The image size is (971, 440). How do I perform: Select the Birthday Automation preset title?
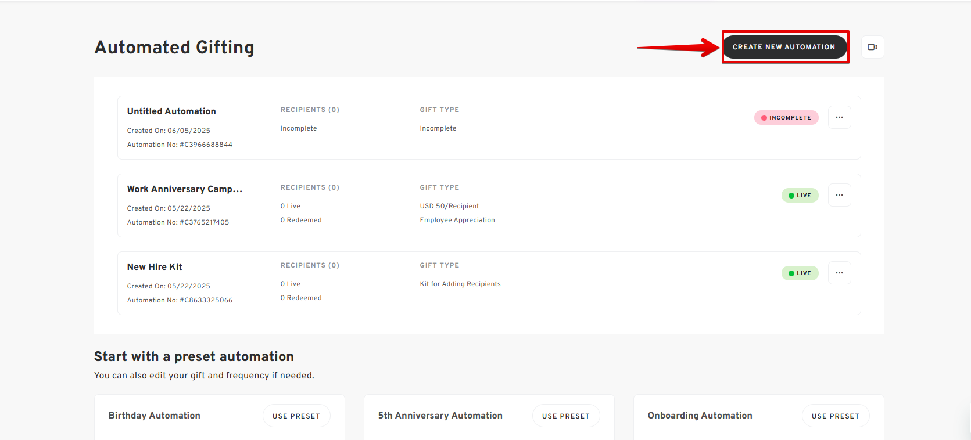coord(155,416)
